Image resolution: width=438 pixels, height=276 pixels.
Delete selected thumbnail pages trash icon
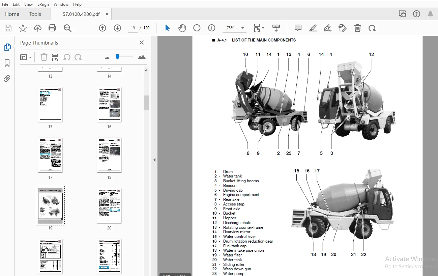coord(44,57)
